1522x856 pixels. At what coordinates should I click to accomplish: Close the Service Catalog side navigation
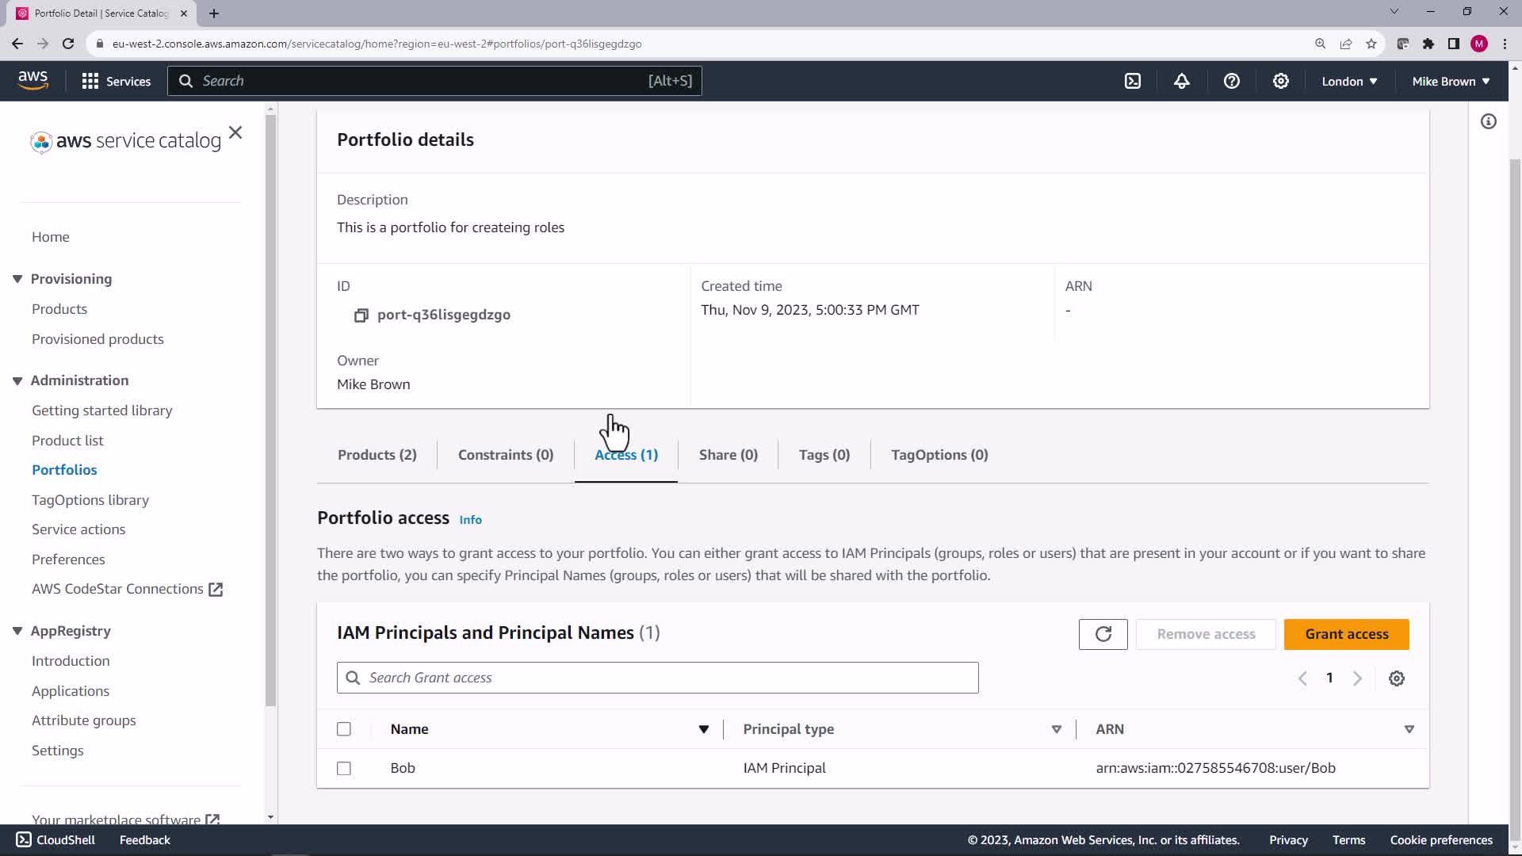235,132
